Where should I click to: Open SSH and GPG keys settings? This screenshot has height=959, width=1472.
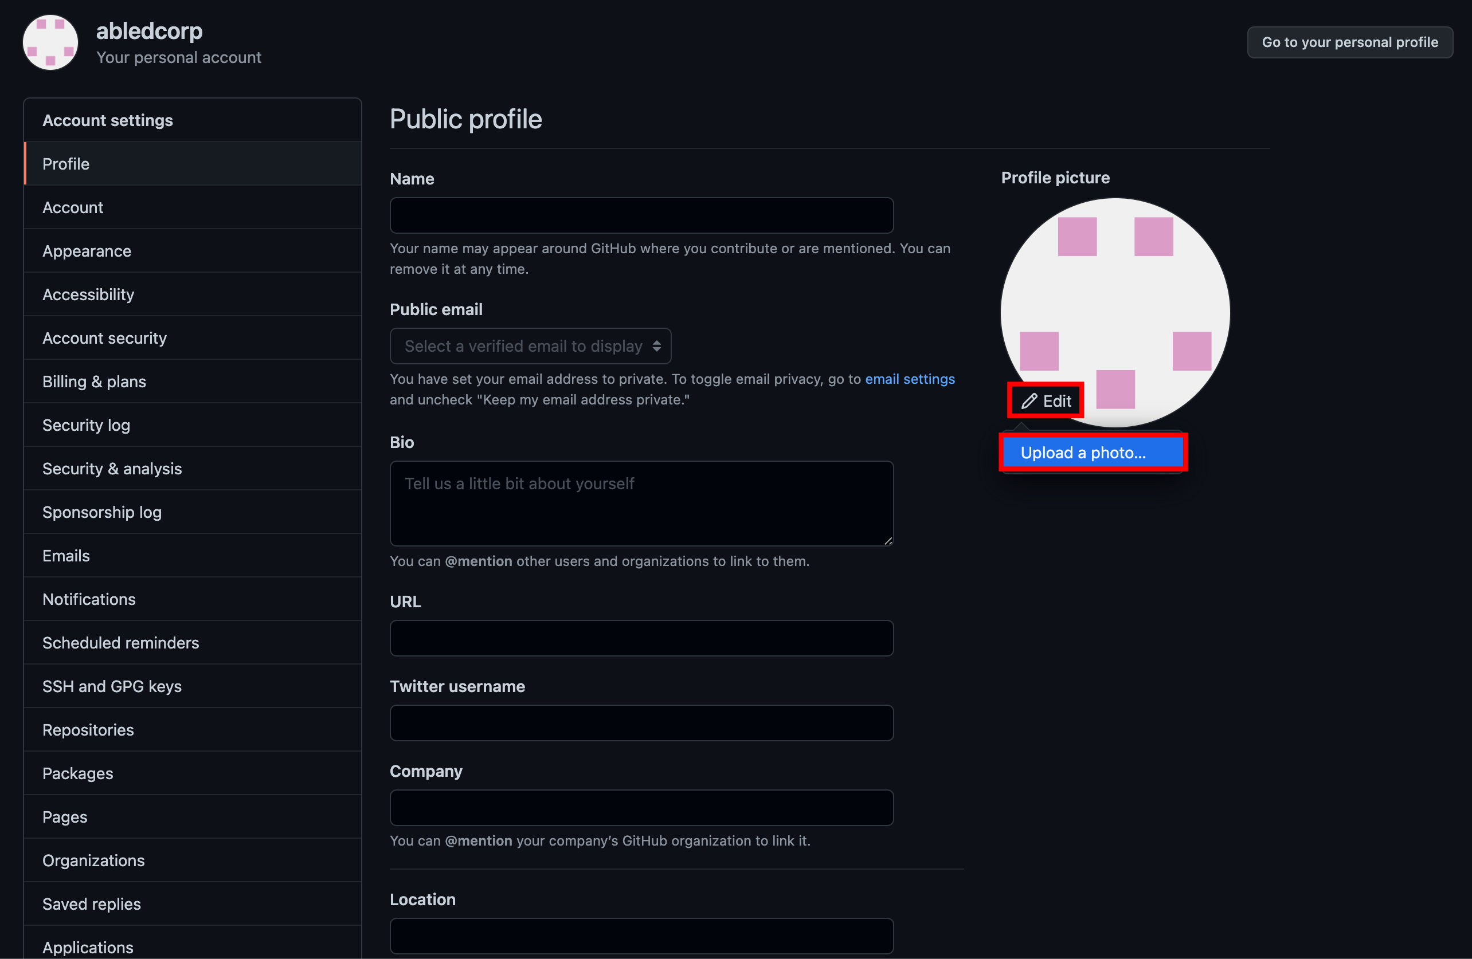pyautogui.click(x=112, y=686)
